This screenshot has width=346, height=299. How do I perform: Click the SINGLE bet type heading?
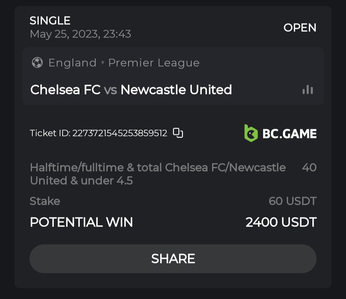[x=50, y=21]
